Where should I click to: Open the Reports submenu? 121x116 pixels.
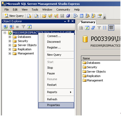56,92
